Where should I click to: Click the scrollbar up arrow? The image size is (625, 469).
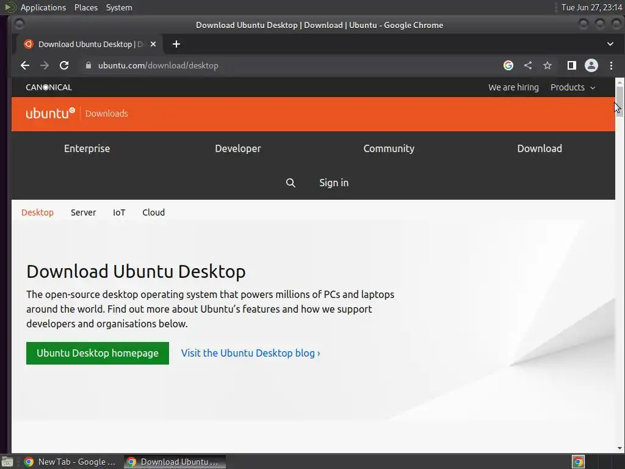pyautogui.click(x=620, y=82)
